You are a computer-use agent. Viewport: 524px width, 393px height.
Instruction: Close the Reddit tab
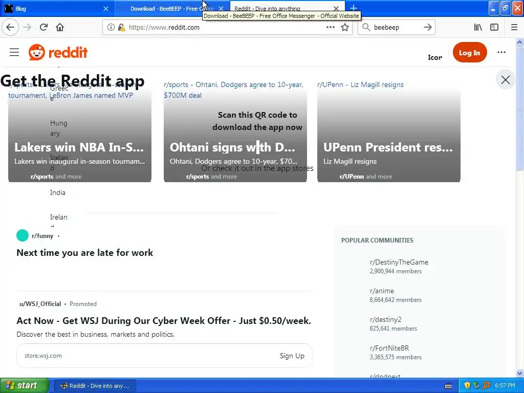coord(336,8)
